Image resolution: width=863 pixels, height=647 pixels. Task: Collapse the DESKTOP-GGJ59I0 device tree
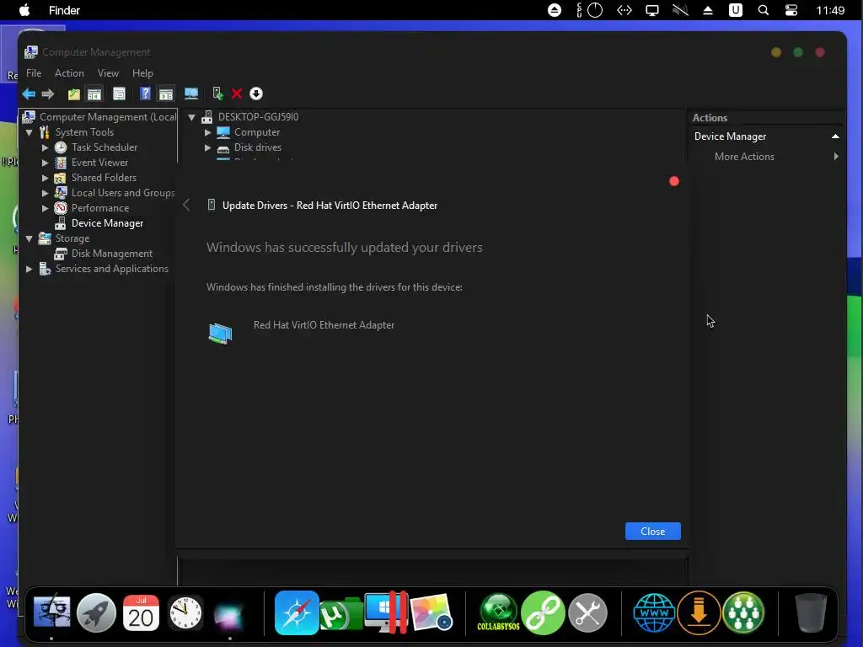tap(191, 116)
